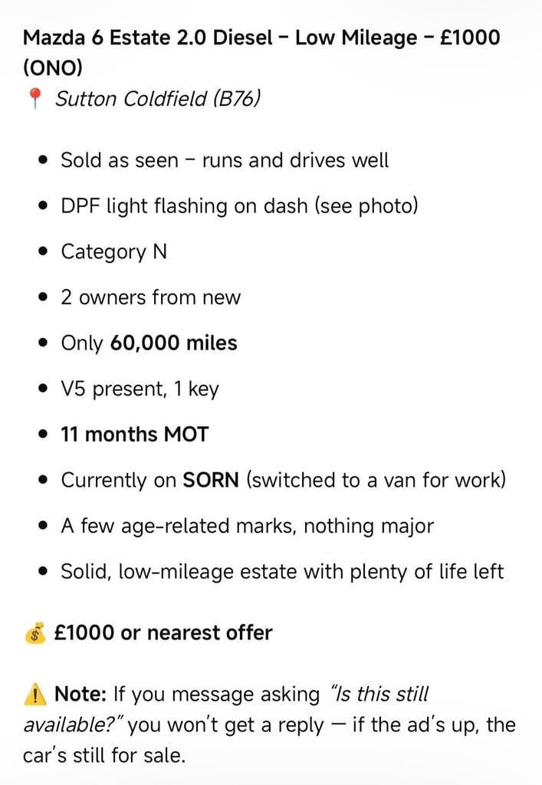Viewport: 542px width, 785px height.
Task: Click the bold "SORN" word
Action: 211,480
